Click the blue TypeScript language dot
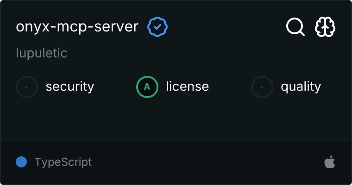Viewport: 352px width, 185px height. [x=21, y=162]
